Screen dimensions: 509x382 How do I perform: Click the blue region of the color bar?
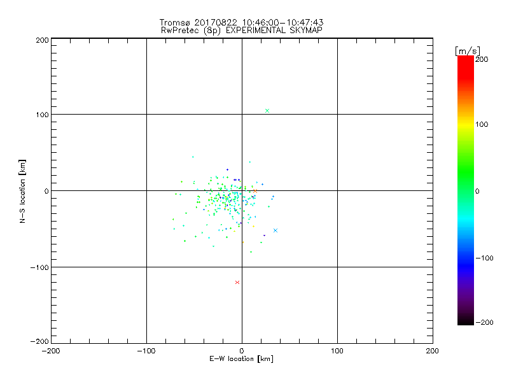(x=466, y=260)
